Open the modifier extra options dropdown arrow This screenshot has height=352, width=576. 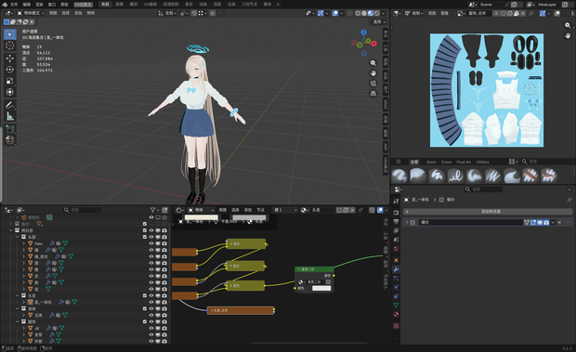click(553, 222)
